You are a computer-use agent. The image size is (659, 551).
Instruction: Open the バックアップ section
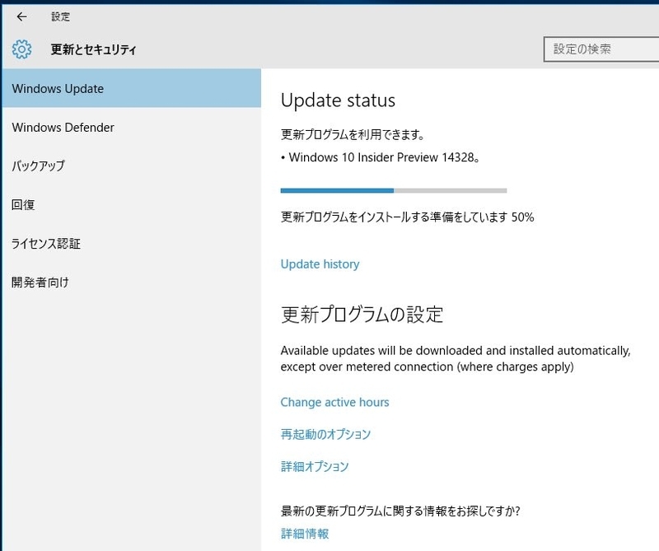click(x=132, y=166)
